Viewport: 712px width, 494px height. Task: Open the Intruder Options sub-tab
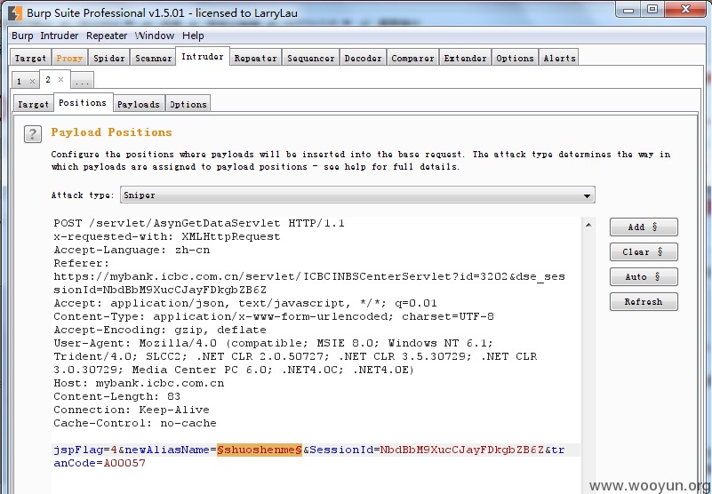click(x=188, y=104)
